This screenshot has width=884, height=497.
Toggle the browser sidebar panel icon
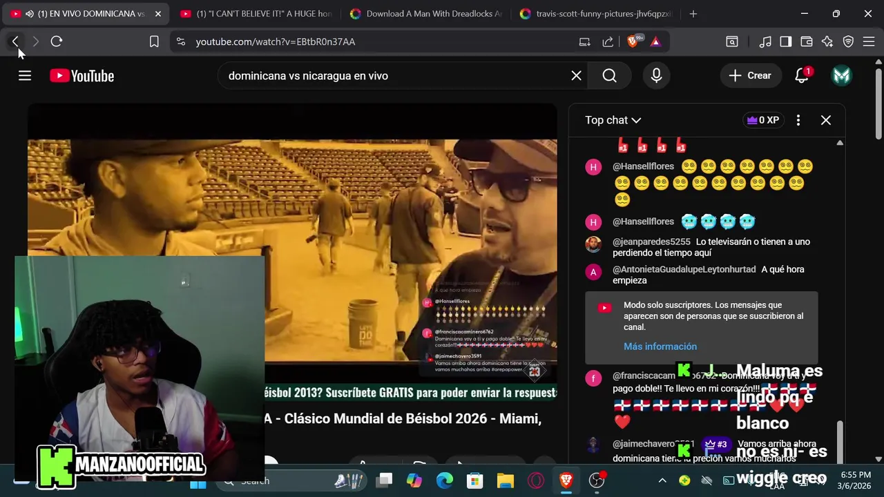(x=785, y=41)
